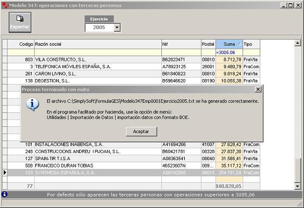Click Suma value 10.055,38
Screen dimensions: 304x208
click(230, 81)
